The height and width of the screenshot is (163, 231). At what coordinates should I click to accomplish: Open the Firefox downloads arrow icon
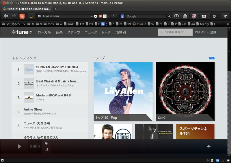click(x=176, y=16)
